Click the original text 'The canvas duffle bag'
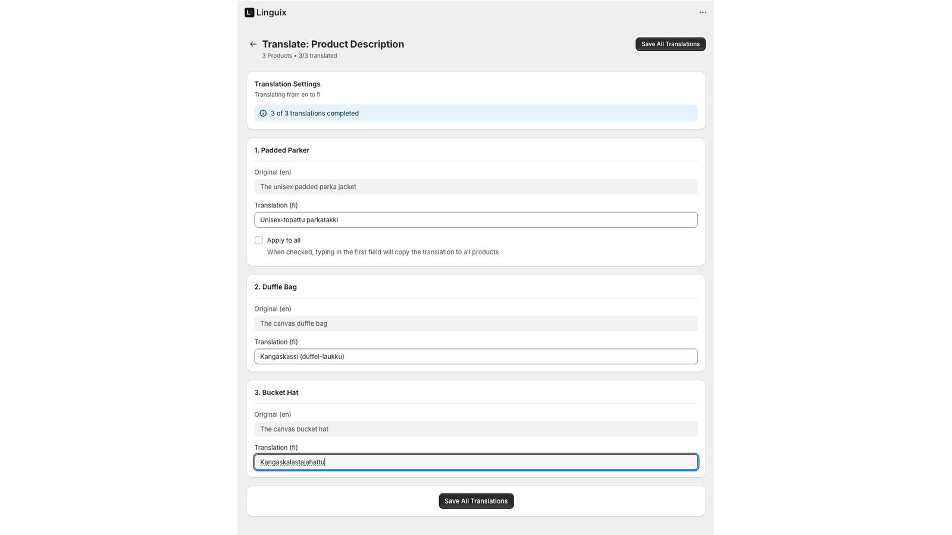The width and height of the screenshot is (952, 535). pos(293,323)
